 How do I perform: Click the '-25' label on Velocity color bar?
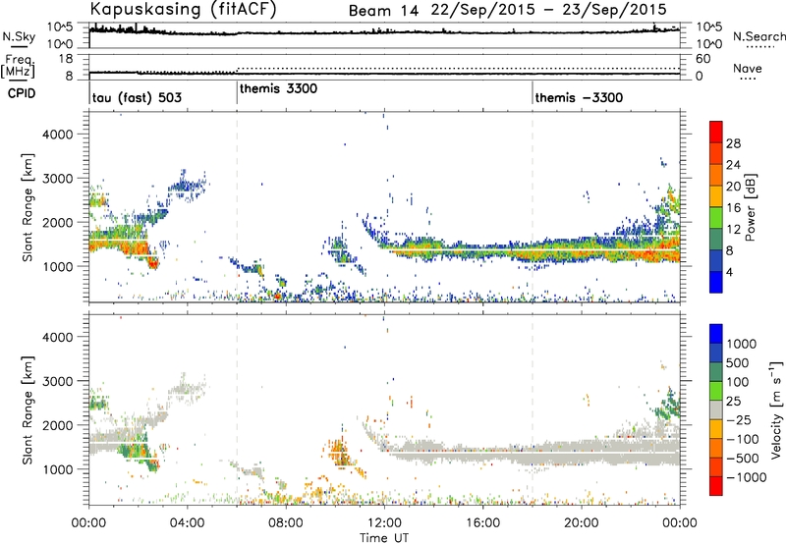738,420
